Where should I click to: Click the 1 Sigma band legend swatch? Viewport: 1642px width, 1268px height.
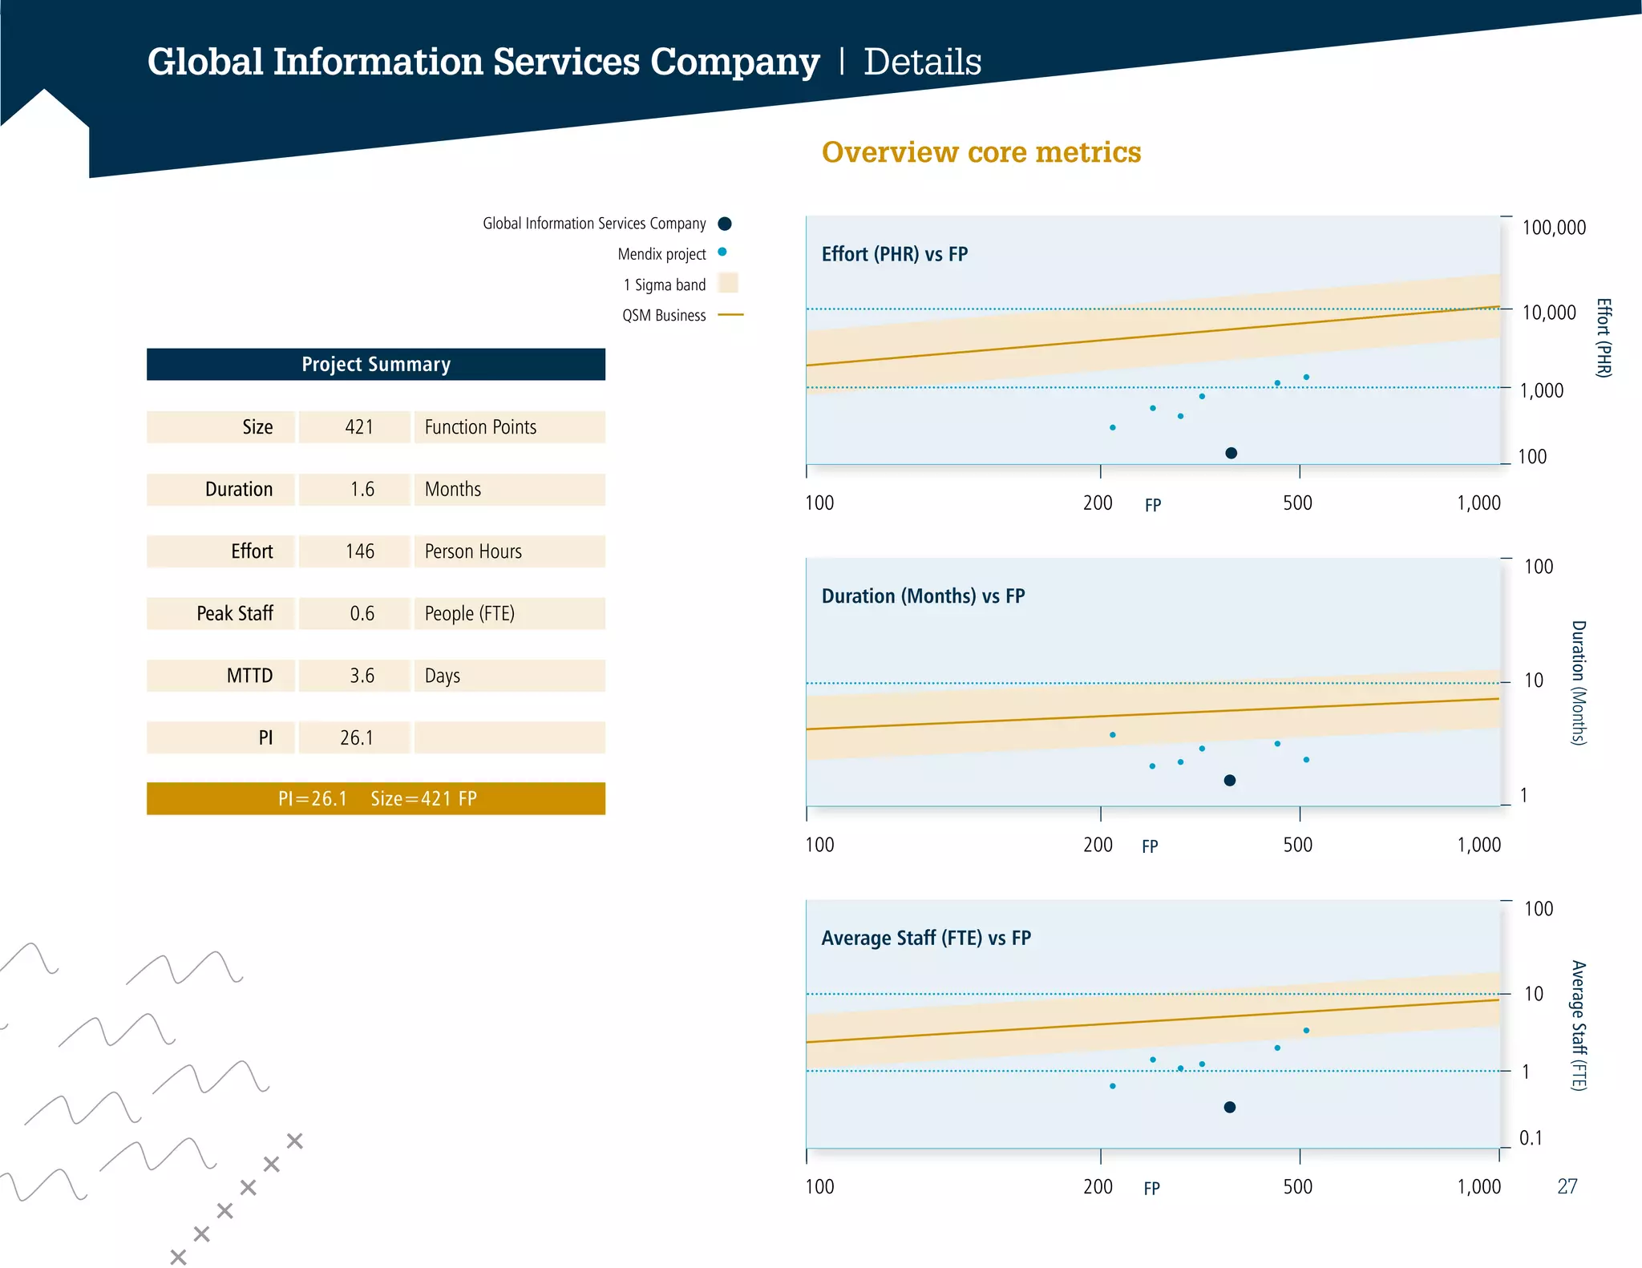coord(728,283)
